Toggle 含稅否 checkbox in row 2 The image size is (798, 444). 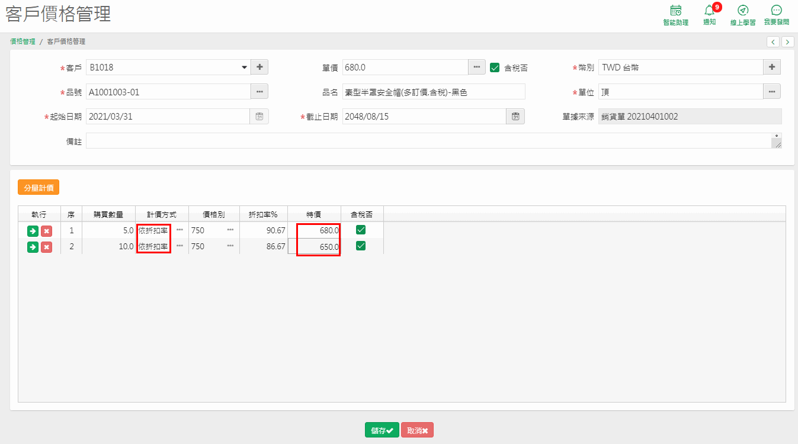pos(361,246)
